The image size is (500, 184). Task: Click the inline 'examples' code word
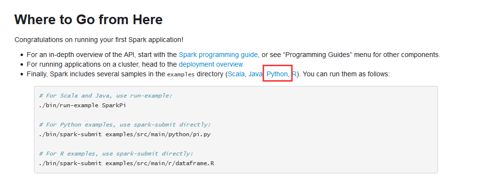click(x=181, y=75)
